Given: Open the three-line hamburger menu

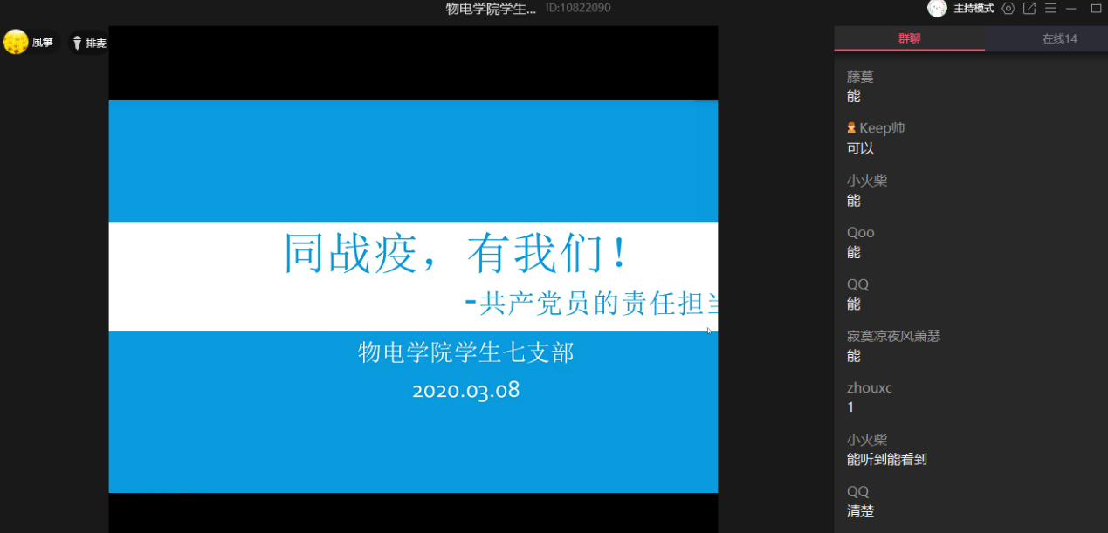Looking at the screenshot, I should tap(1050, 9).
